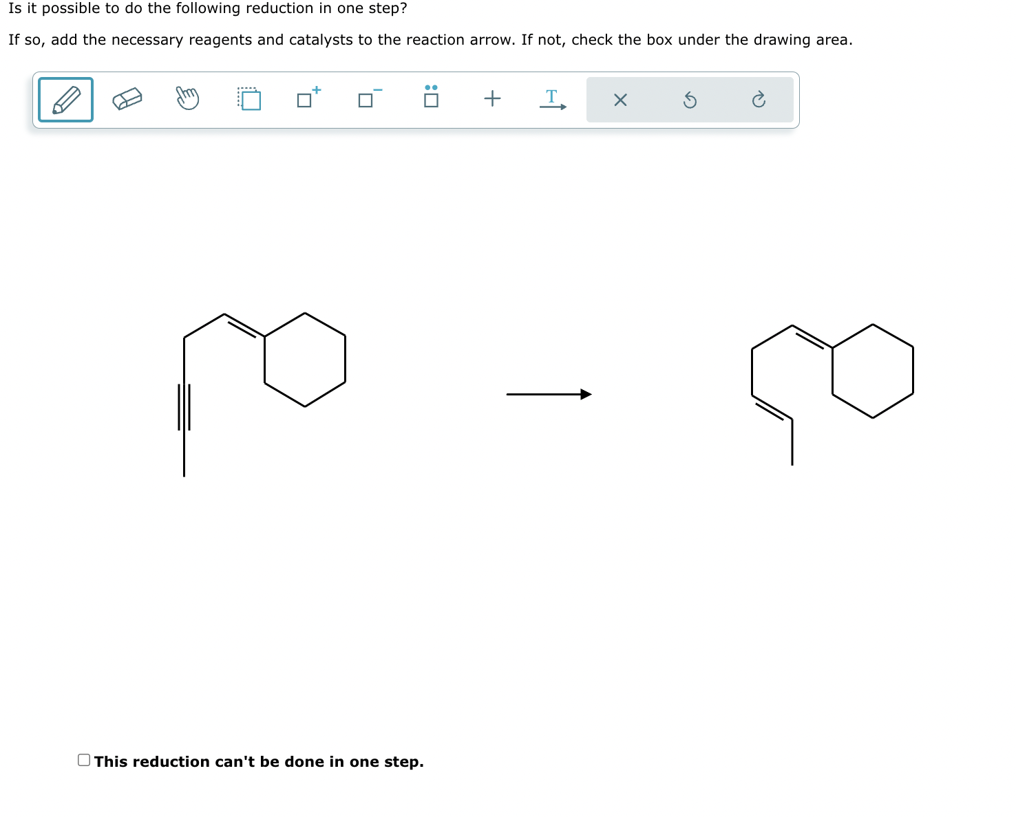Viewport: 1016px width, 817px height.
Task: Select the pencil drawing tool
Action: (x=65, y=100)
